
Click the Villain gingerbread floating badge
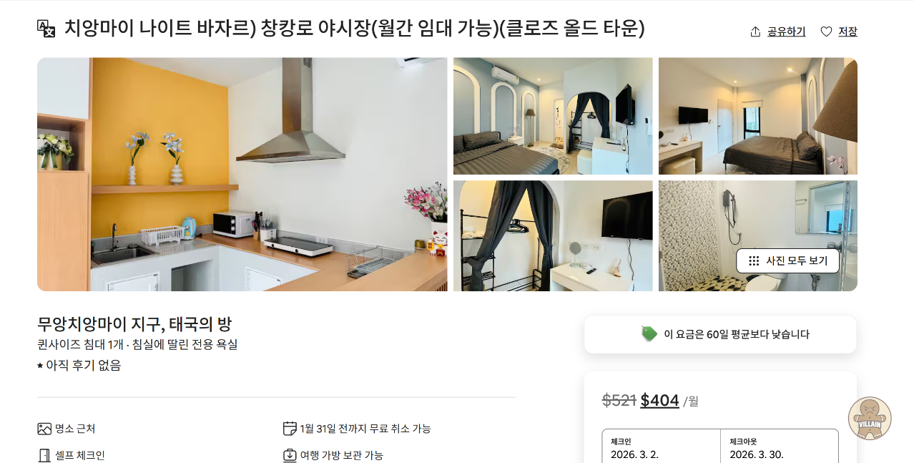coord(870,419)
